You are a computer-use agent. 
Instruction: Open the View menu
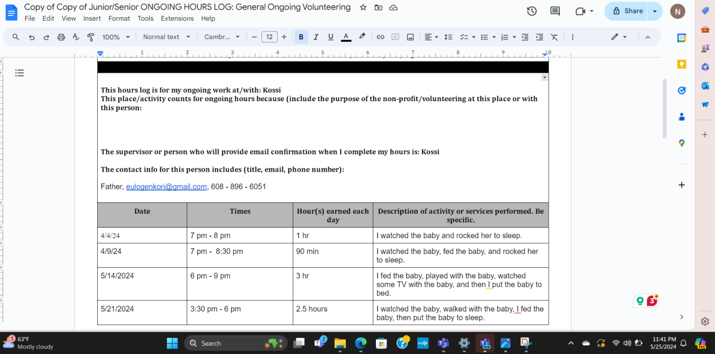tap(69, 18)
